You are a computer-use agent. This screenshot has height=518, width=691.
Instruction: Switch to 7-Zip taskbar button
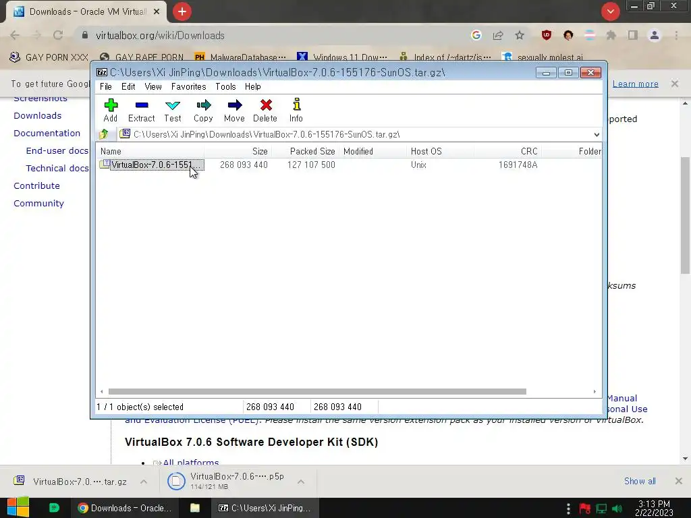(x=265, y=508)
